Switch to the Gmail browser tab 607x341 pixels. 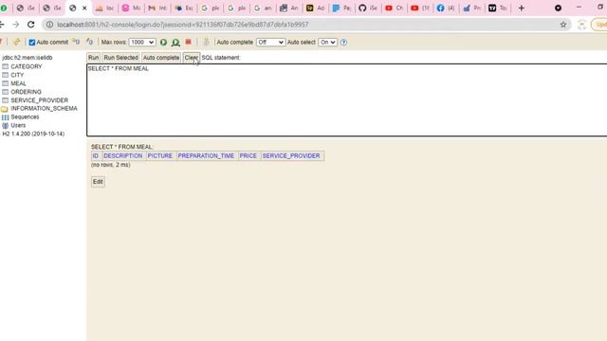[x=157, y=8]
